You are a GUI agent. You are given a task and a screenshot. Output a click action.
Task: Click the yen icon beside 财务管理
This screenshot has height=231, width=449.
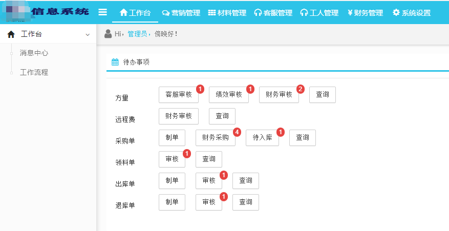tap(350, 13)
